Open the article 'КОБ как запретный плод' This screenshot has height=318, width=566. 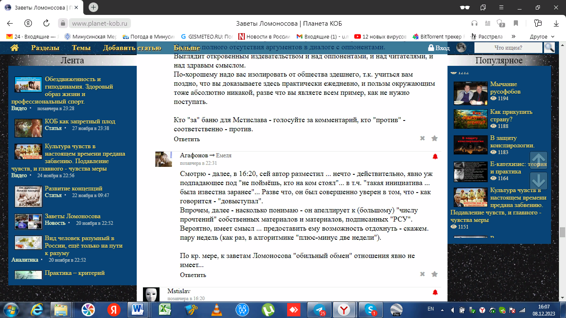pos(80,121)
